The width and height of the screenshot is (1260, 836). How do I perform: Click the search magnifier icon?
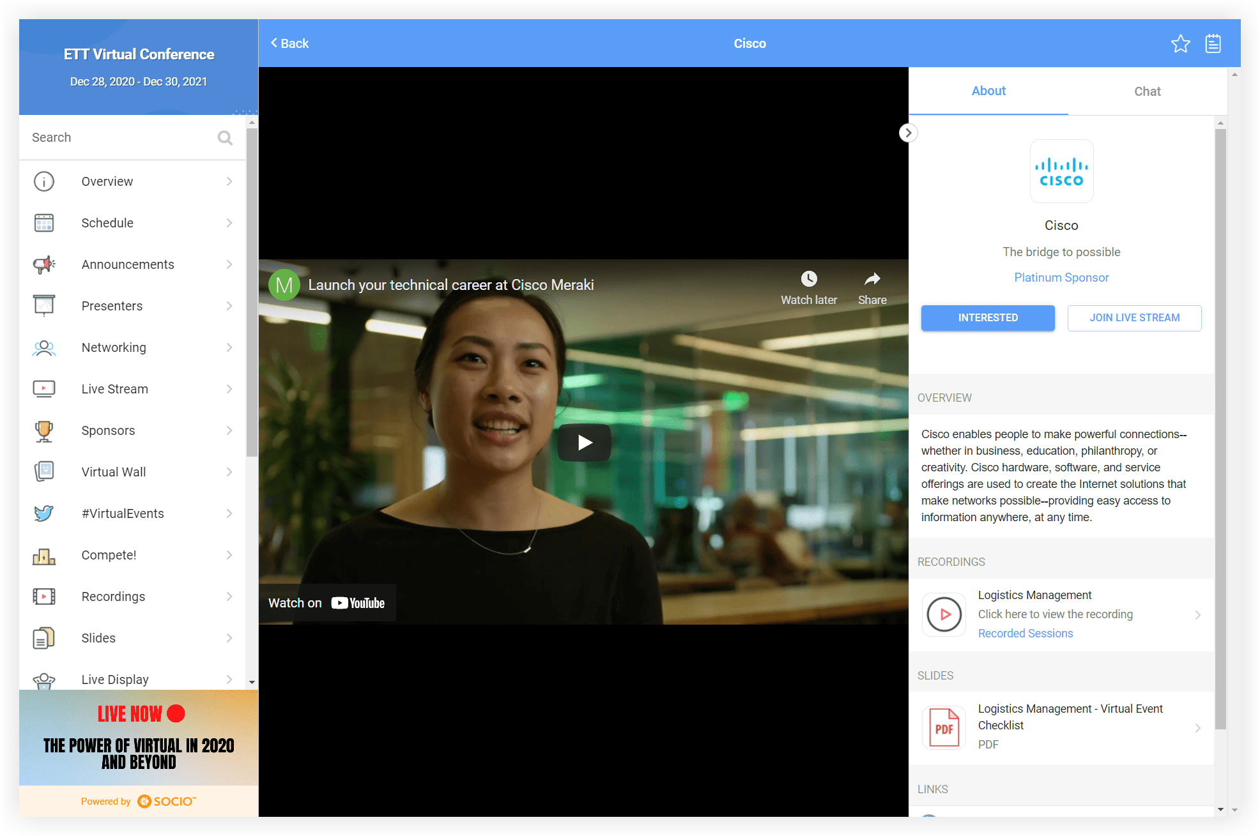225,138
